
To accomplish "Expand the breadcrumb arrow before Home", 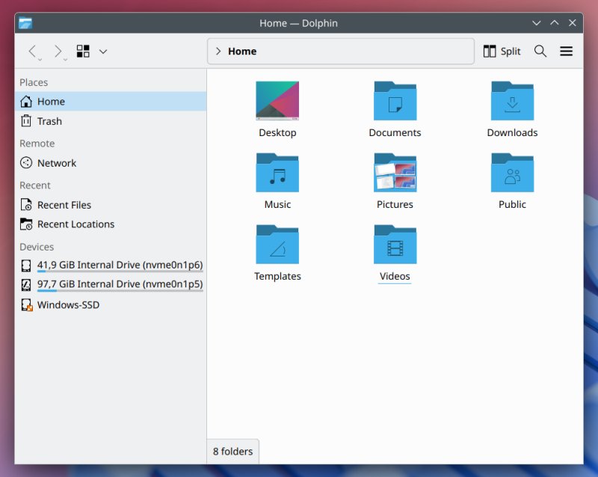I will tap(218, 52).
